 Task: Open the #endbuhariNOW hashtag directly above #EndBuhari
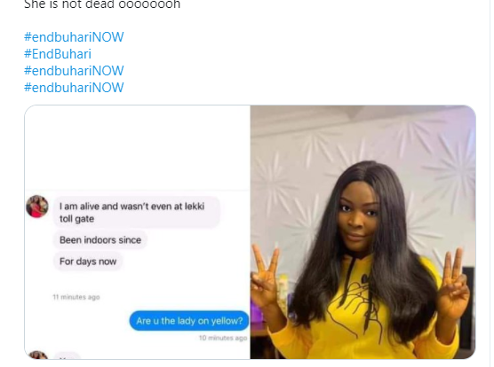coord(74,37)
